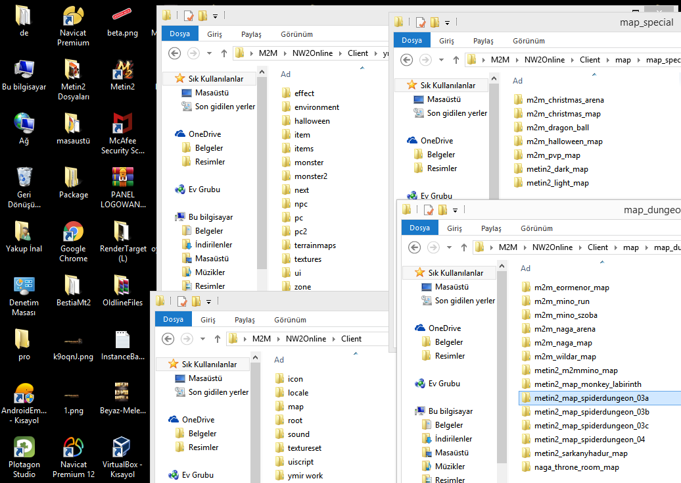Viewport: 681px width, 483px height.
Task: Click New folder icon in map_dungeon quick access toolbar
Action: click(x=442, y=210)
